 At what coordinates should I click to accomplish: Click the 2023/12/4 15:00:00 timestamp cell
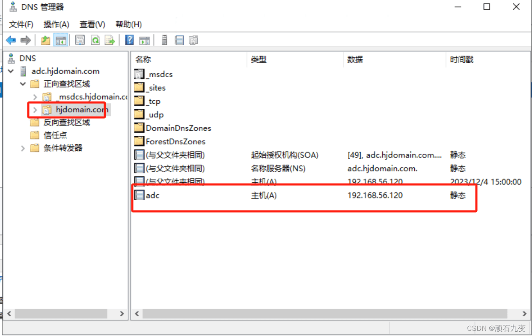click(x=486, y=182)
